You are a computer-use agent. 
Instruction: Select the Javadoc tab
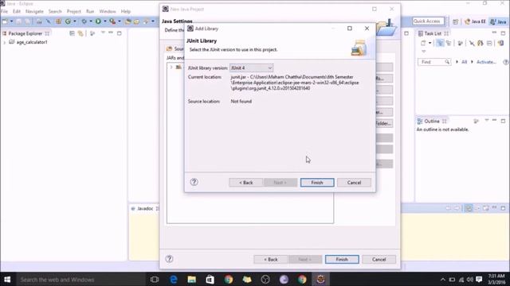pos(145,208)
